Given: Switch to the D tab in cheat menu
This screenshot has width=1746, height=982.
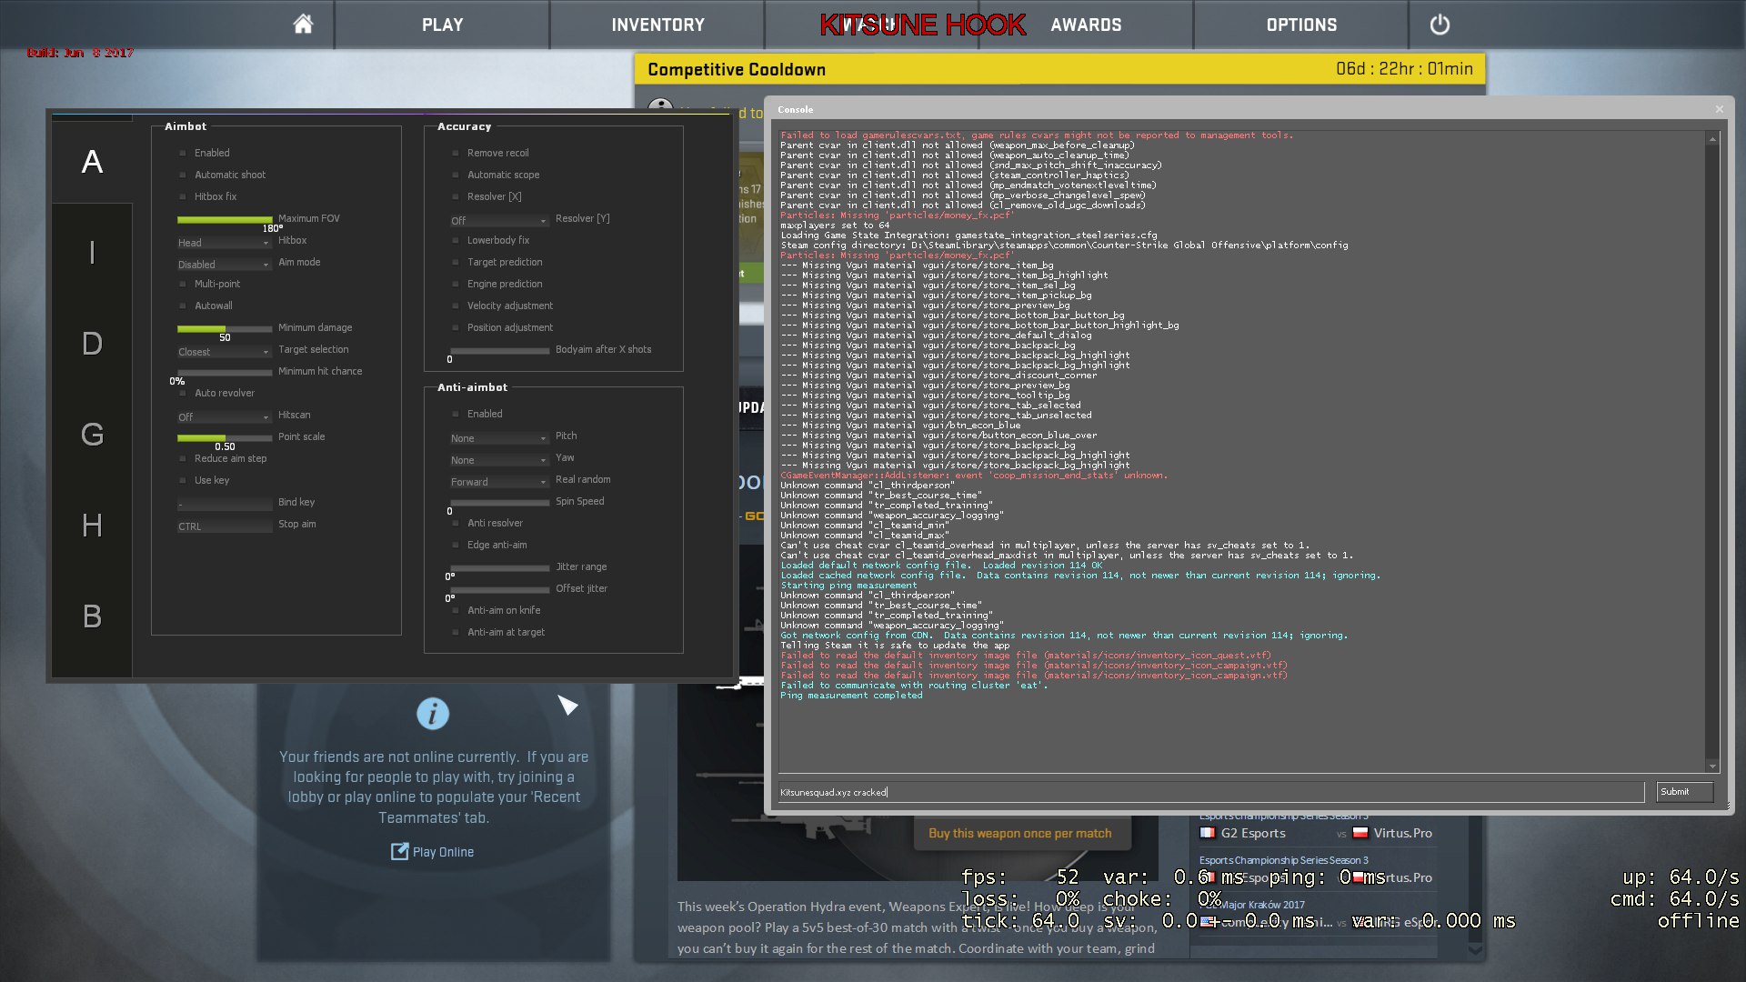Looking at the screenshot, I should (x=92, y=344).
